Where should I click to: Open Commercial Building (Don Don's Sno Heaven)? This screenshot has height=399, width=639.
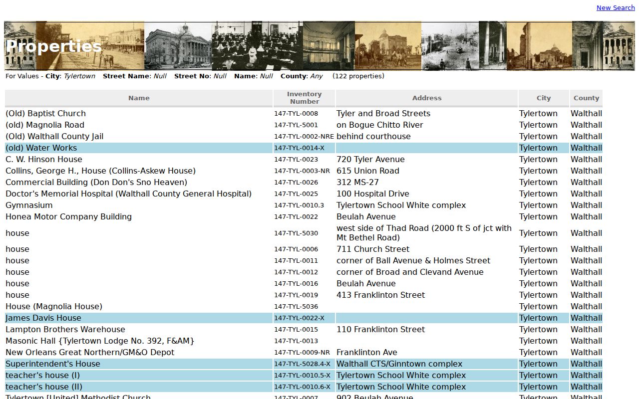coord(96,182)
